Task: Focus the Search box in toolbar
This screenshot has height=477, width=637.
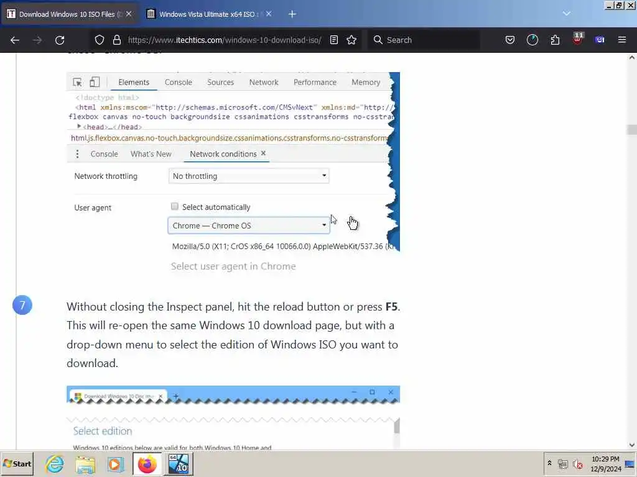Action: 424,40
